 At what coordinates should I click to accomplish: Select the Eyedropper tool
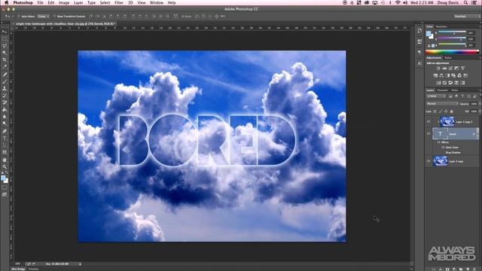pyautogui.click(x=5, y=66)
